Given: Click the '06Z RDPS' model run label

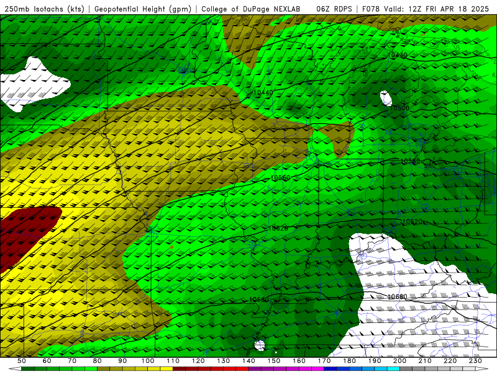Looking at the screenshot, I should point(334,9).
